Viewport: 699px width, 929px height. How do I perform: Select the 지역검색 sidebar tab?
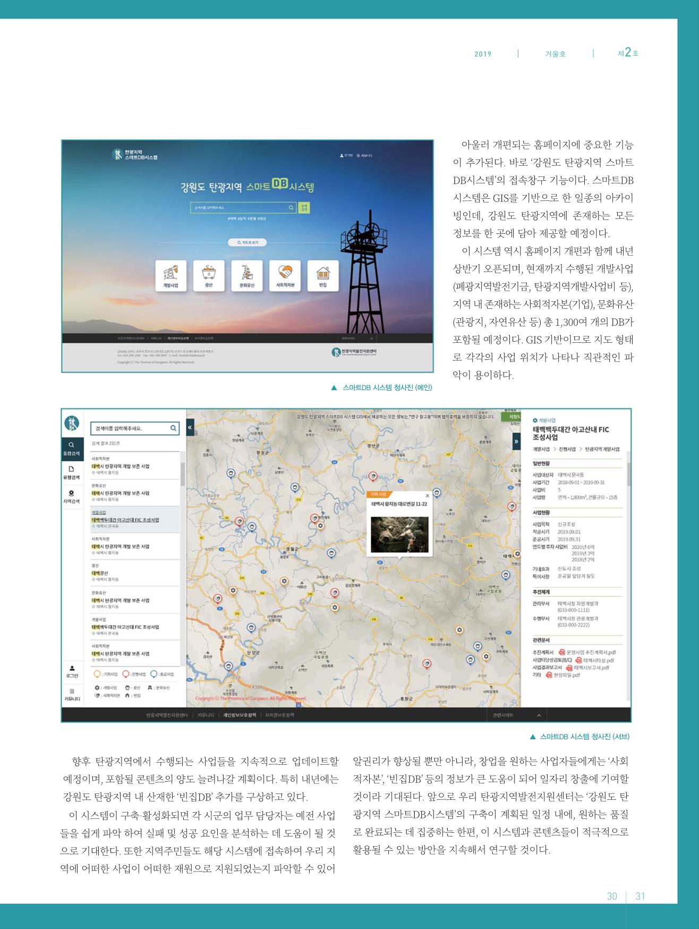72,496
